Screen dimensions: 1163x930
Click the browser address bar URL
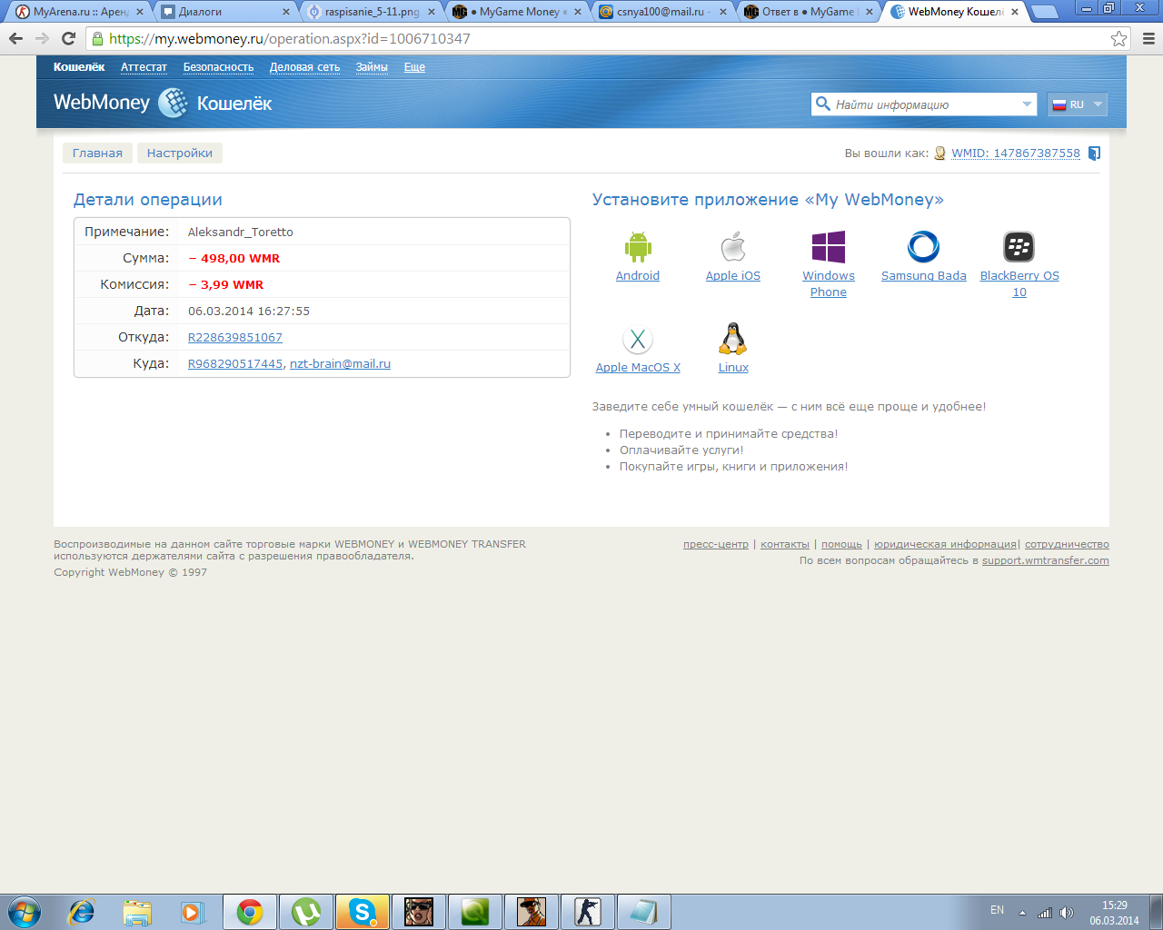(290, 39)
